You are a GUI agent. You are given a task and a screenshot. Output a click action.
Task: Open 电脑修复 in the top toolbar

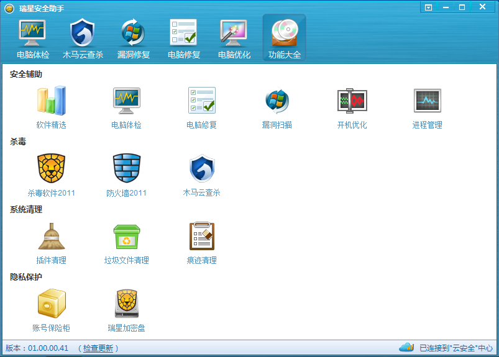[x=183, y=38]
